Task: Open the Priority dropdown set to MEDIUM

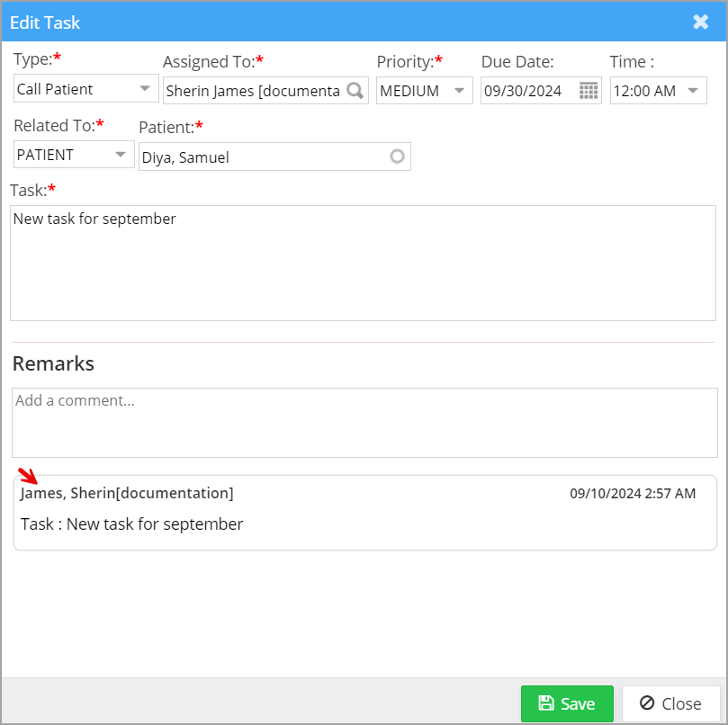Action: pyautogui.click(x=459, y=91)
